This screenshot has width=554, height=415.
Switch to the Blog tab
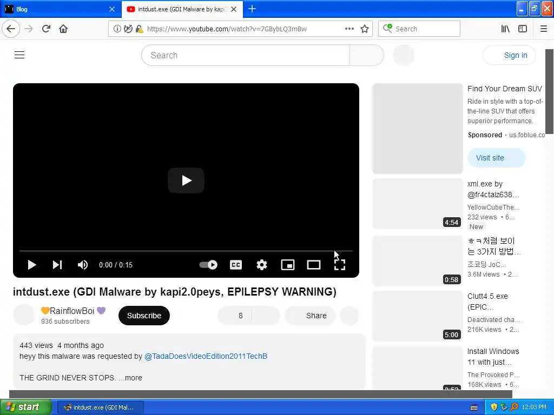pyautogui.click(x=61, y=9)
